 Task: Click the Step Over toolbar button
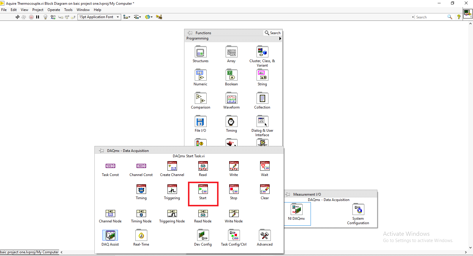pos(67,17)
